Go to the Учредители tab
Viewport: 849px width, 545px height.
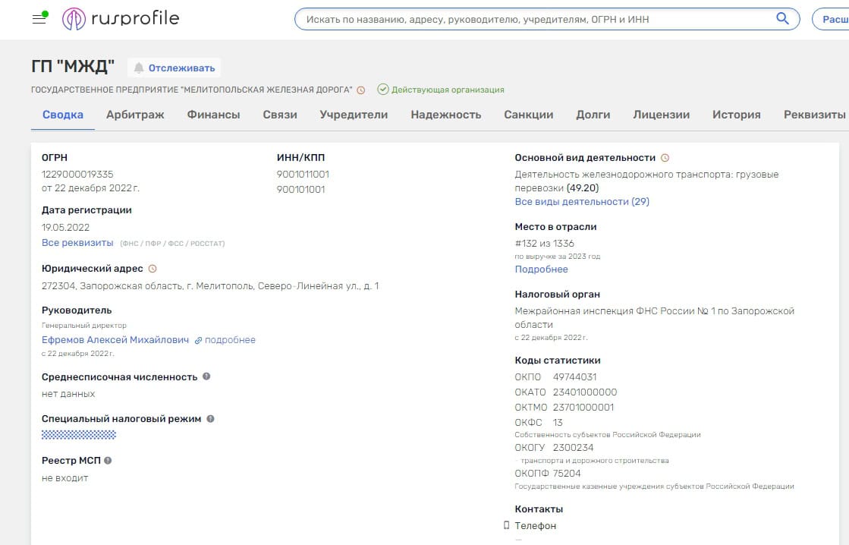click(x=354, y=115)
